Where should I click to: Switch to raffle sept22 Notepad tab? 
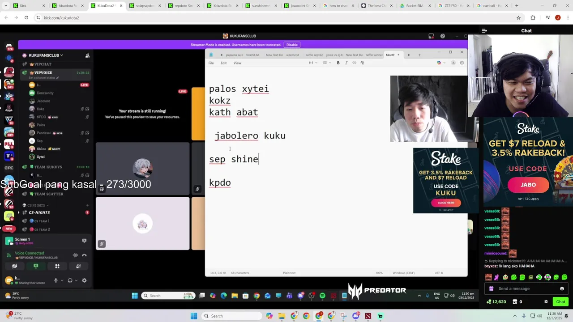(314, 55)
